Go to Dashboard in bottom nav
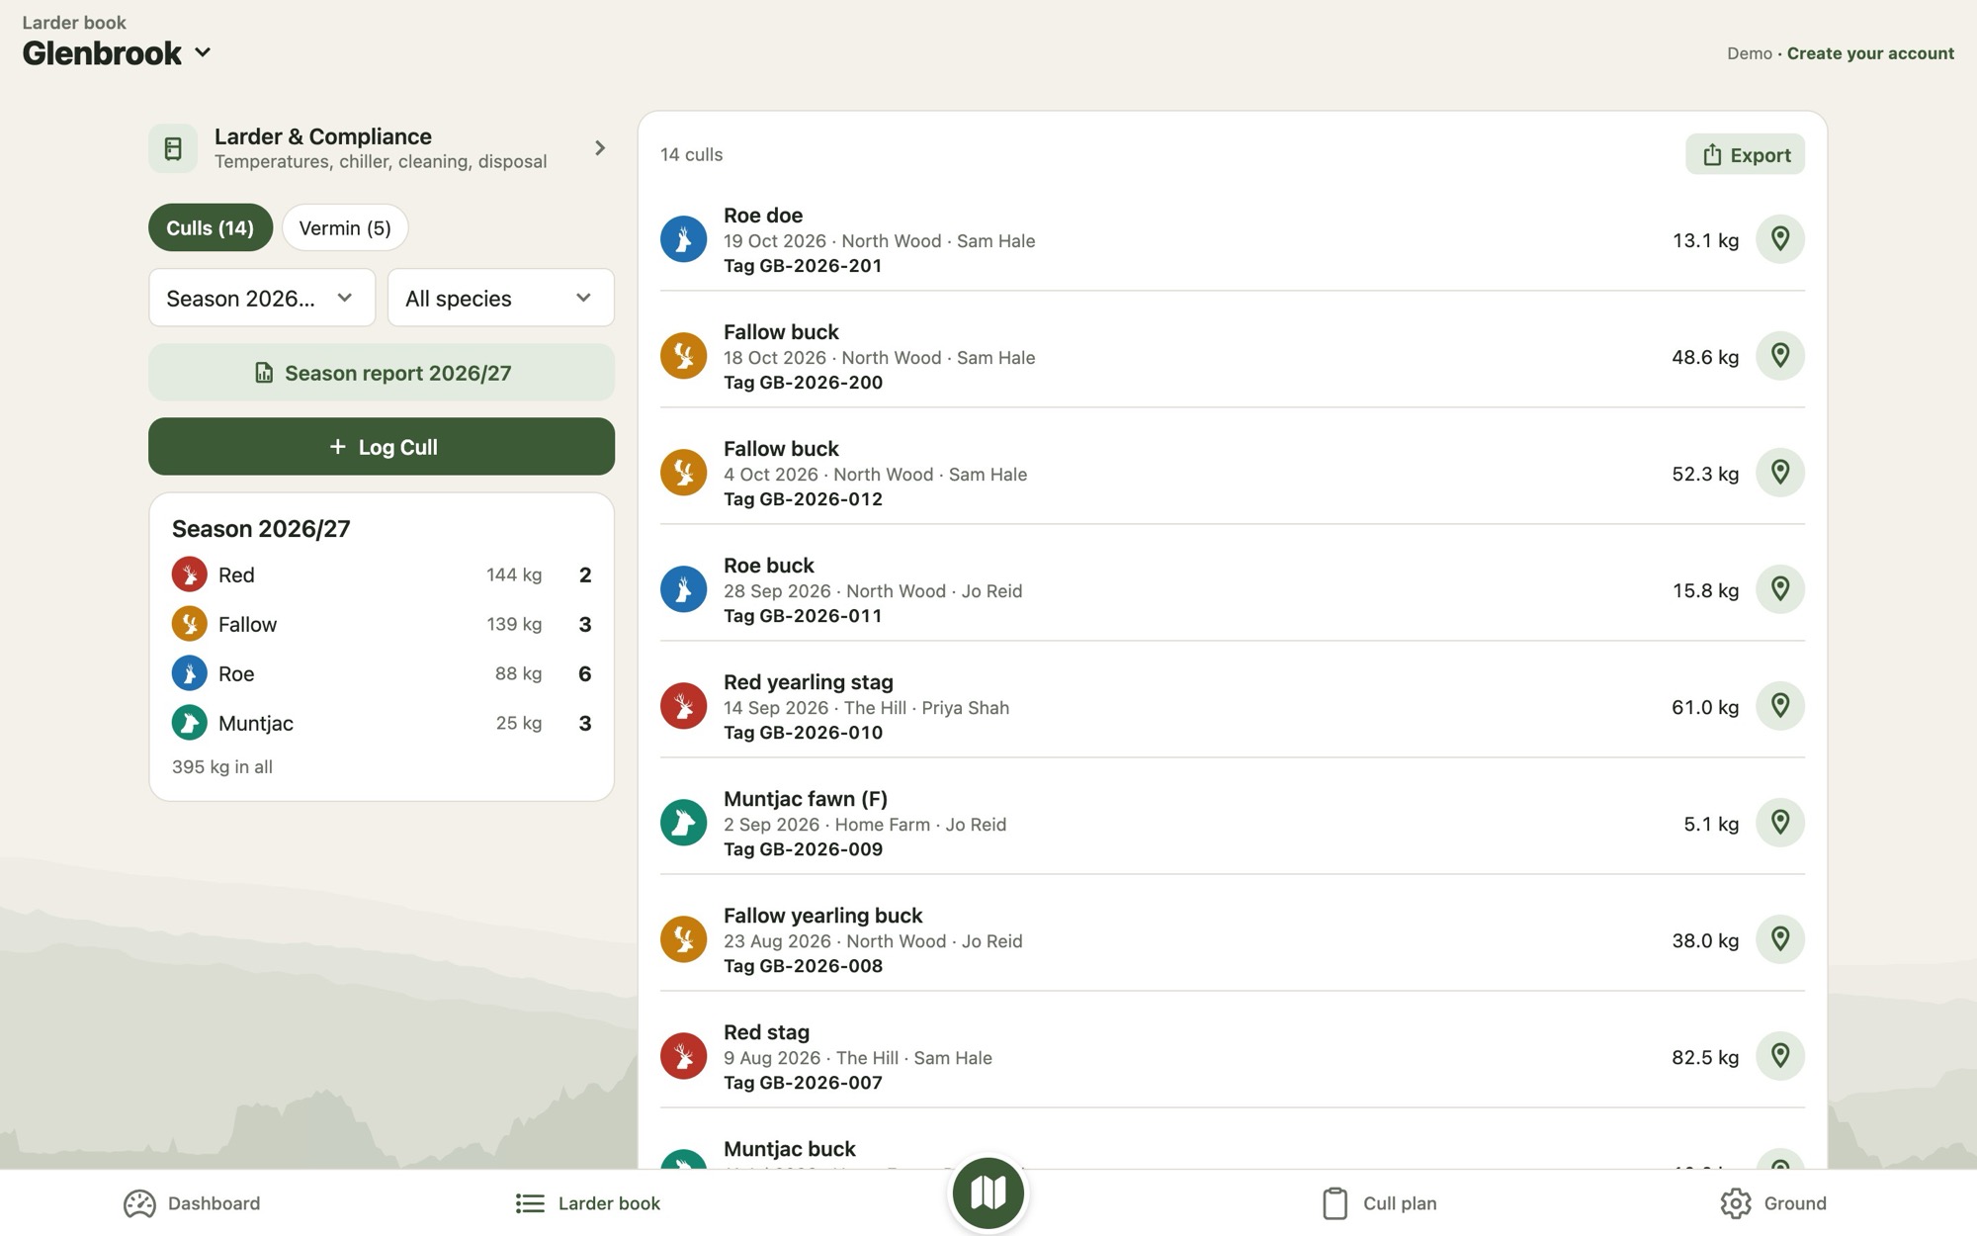Screen dimensions: 1977x1236 tap(192, 1203)
